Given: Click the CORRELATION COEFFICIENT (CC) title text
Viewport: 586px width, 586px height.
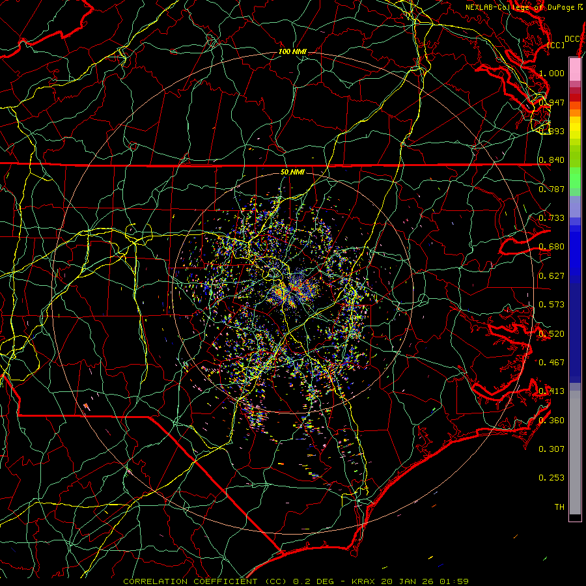Looking at the screenshot, I should point(205,581).
